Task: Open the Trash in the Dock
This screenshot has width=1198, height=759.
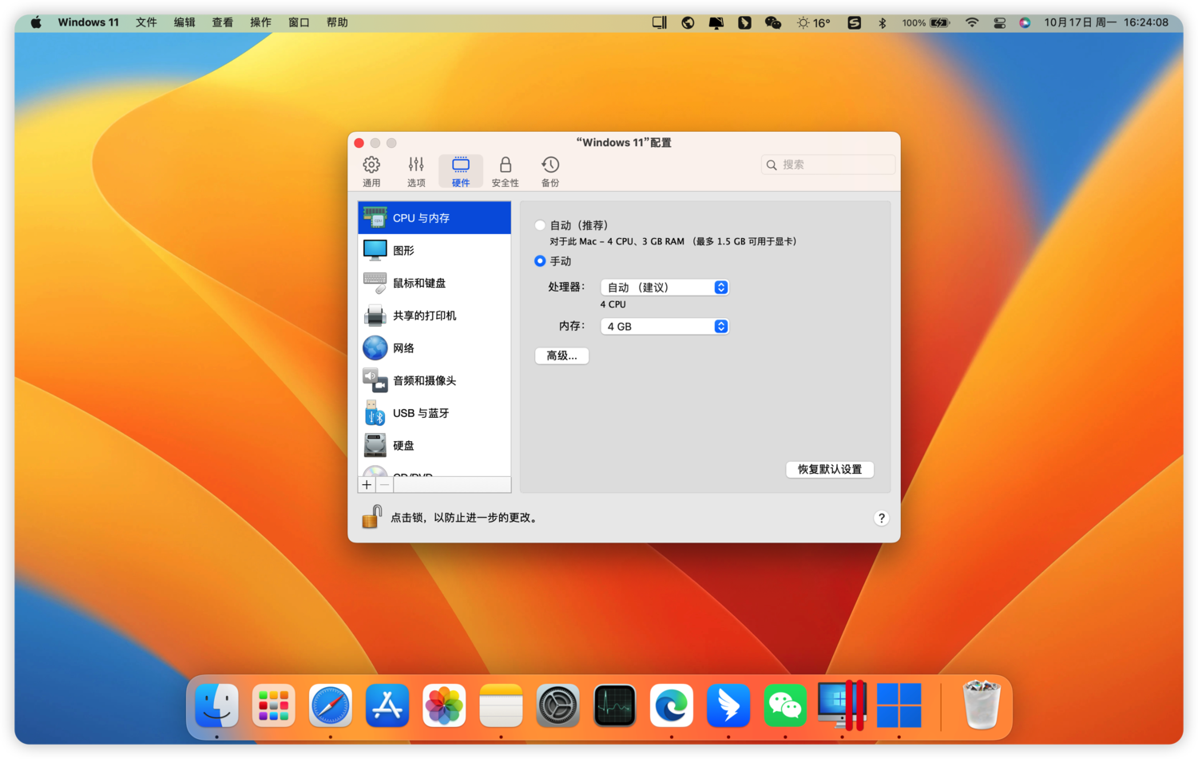Action: tap(981, 705)
